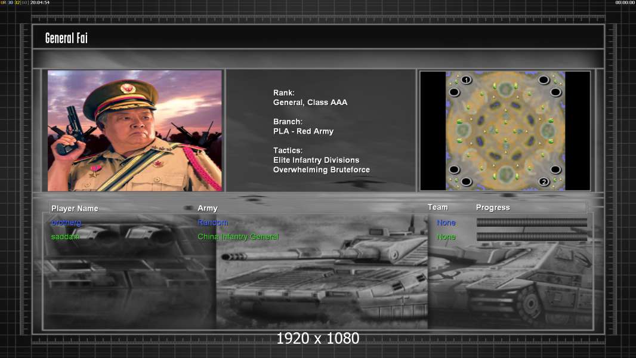This screenshot has height=358, width=636.
Task: Click the Player Name column header
Action: point(75,208)
